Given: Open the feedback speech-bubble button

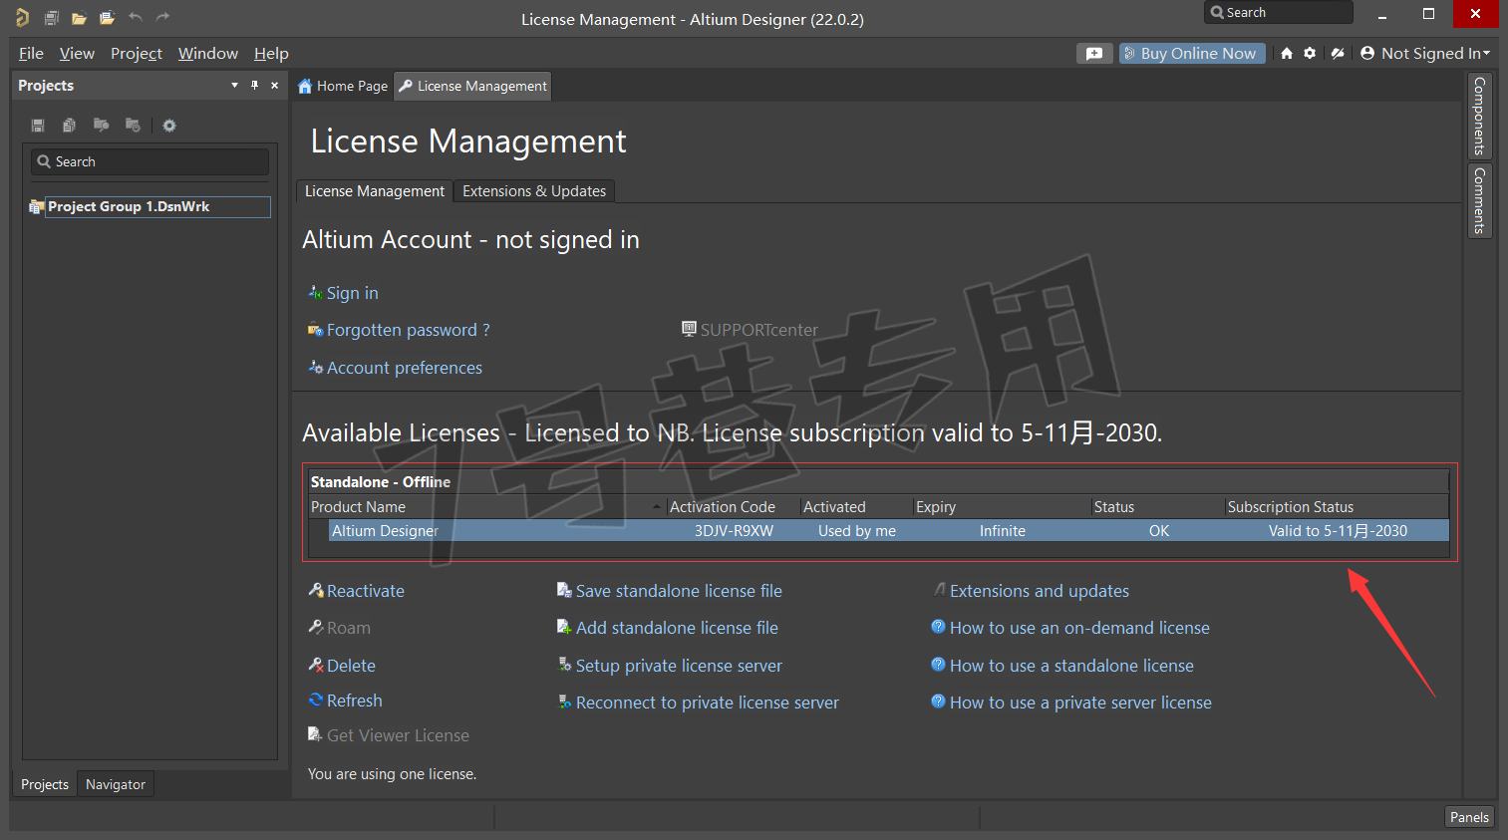Looking at the screenshot, I should 1094,54.
